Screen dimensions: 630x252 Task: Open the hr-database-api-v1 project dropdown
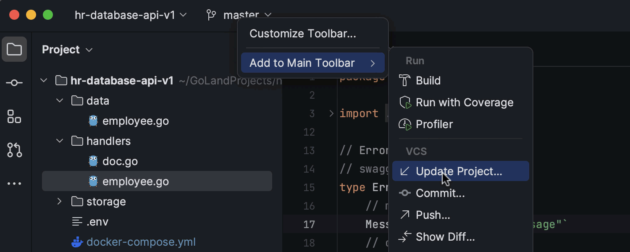(x=130, y=15)
